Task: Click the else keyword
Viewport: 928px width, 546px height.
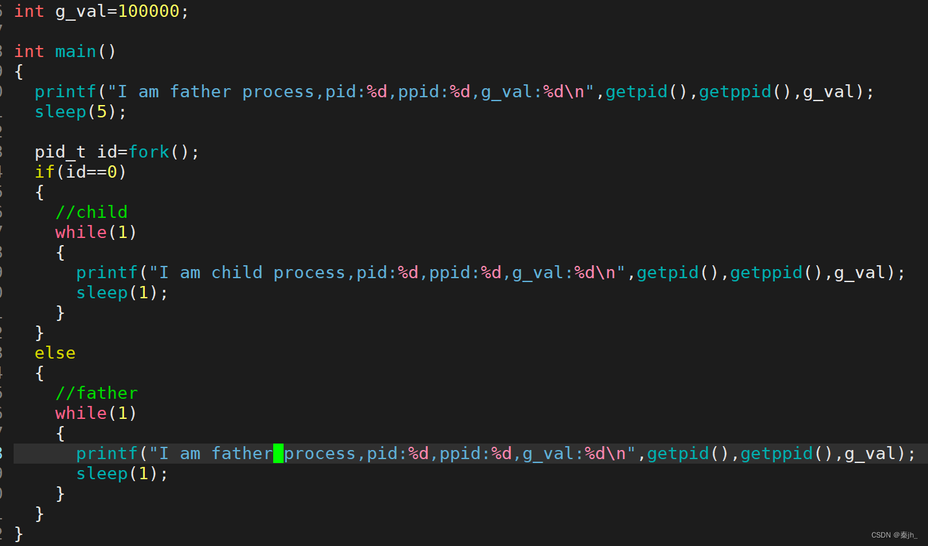Action: 55,353
